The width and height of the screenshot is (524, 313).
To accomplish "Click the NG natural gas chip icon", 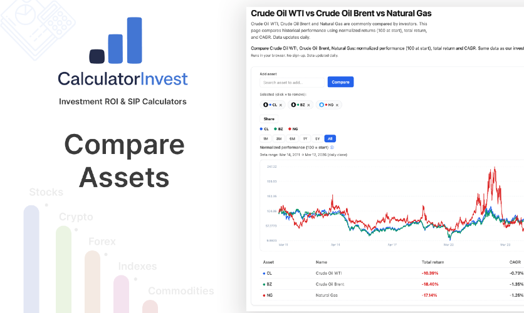I will (x=322, y=105).
